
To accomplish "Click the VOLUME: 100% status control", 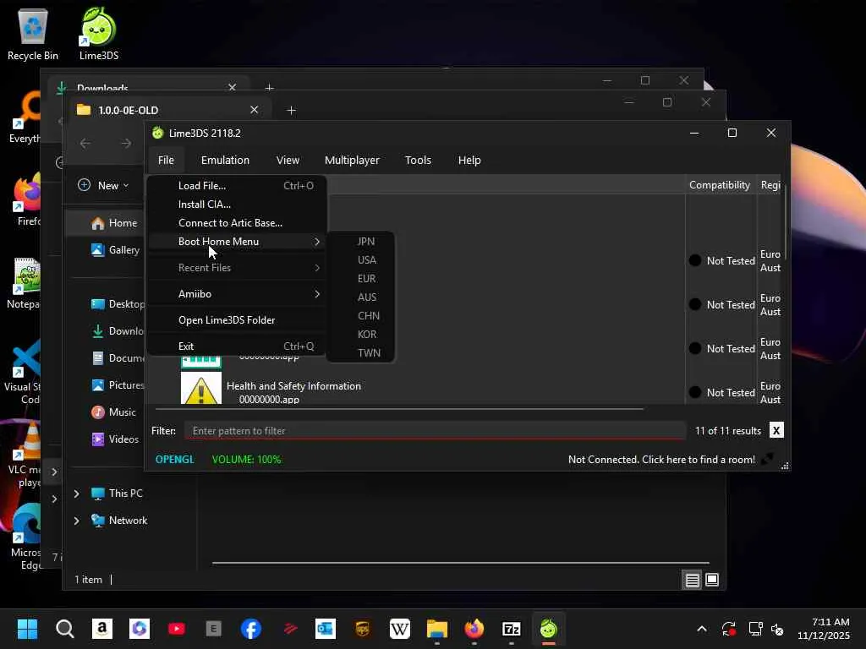I will pos(246,460).
